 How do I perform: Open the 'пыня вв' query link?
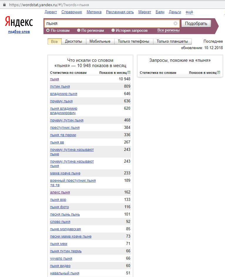pos(57,142)
